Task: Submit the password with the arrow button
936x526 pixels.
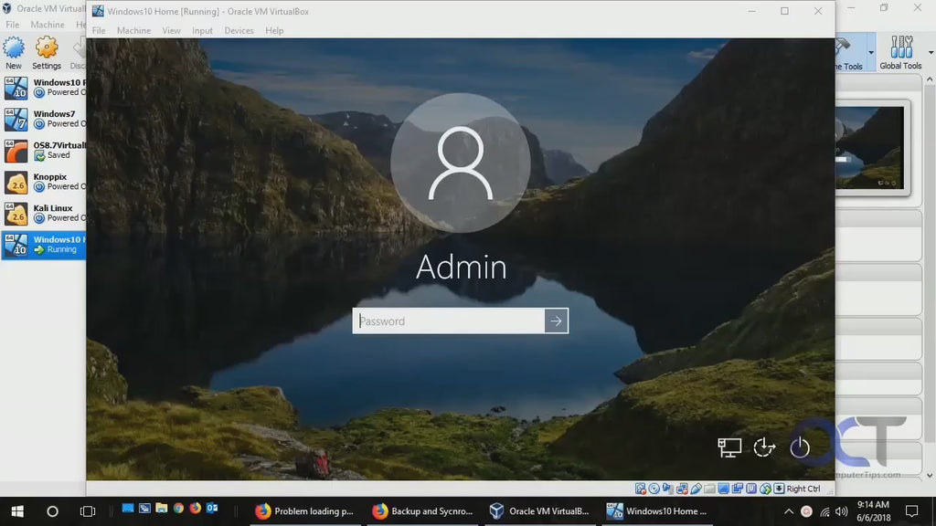Action: point(557,321)
